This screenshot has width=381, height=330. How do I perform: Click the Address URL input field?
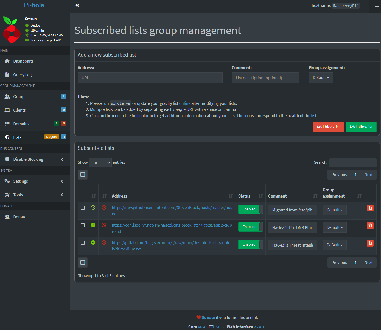click(150, 78)
